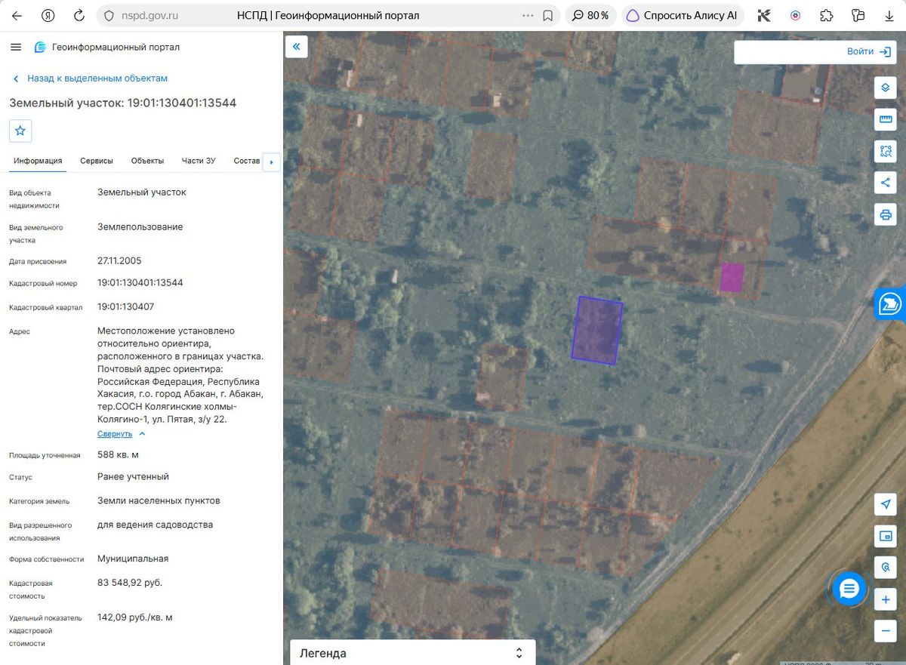The height and width of the screenshot is (665, 906).
Task: Click the Войти login button
Action: point(868,51)
